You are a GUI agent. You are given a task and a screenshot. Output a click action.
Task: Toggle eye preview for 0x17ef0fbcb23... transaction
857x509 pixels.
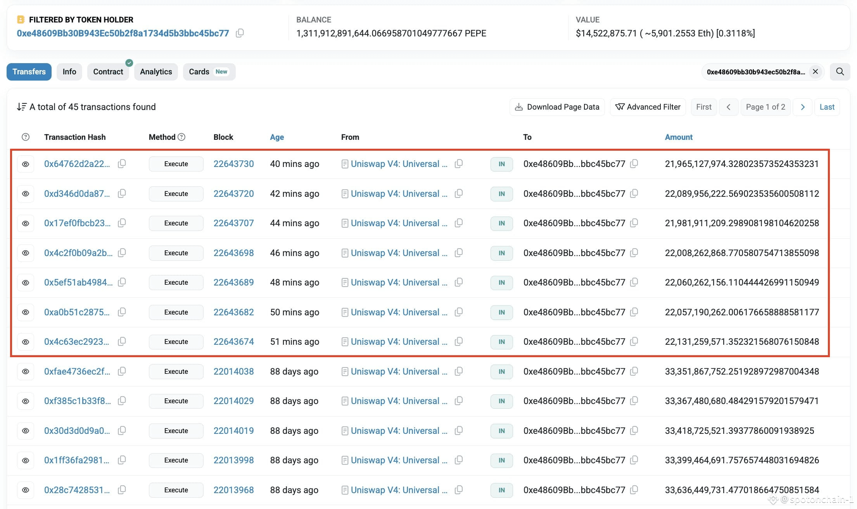[x=26, y=223]
